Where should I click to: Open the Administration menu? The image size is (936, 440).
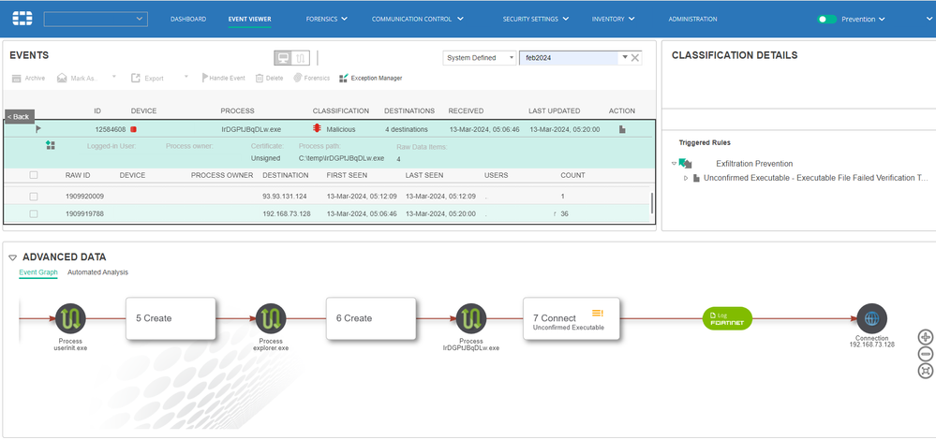(692, 19)
